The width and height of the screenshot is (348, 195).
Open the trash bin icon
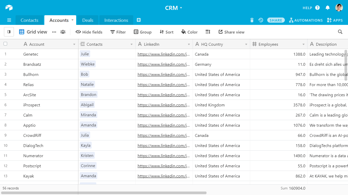click(x=252, y=20)
